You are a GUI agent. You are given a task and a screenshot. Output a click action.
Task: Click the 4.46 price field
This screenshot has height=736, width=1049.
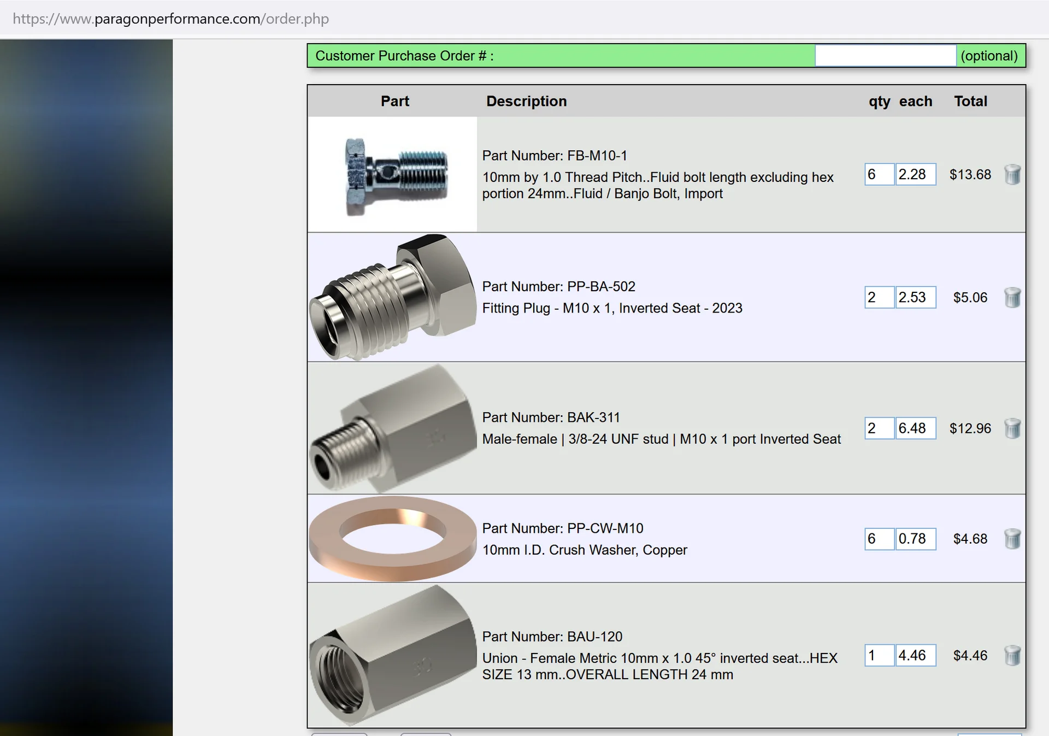pos(916,655)
